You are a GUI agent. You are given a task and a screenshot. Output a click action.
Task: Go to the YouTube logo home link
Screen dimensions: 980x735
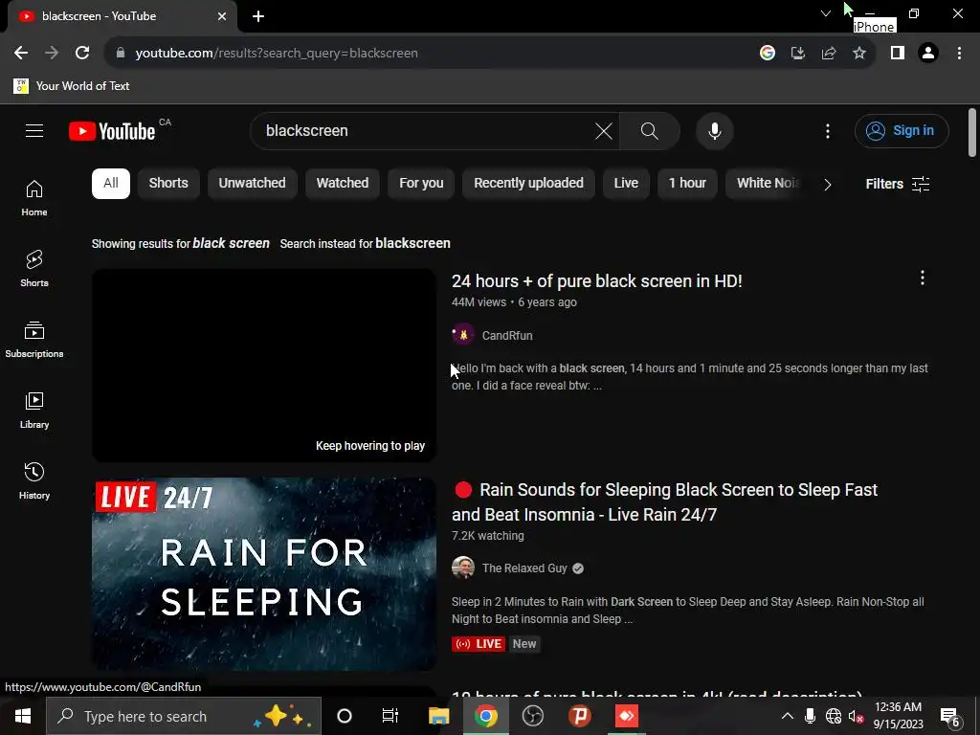pyautogui.click(x=112, y=131)
